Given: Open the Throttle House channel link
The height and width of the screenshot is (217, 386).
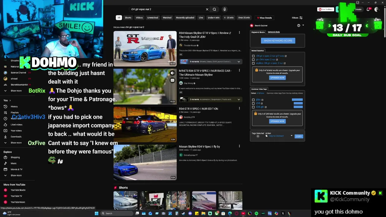Looking at the screenshot, I should 190,46.
